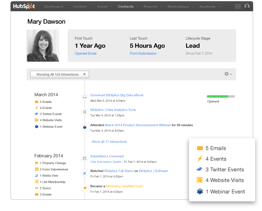Open Download BIGlytics Big Data eBook link
262x211 pixels.
click(x=117, y=95)
